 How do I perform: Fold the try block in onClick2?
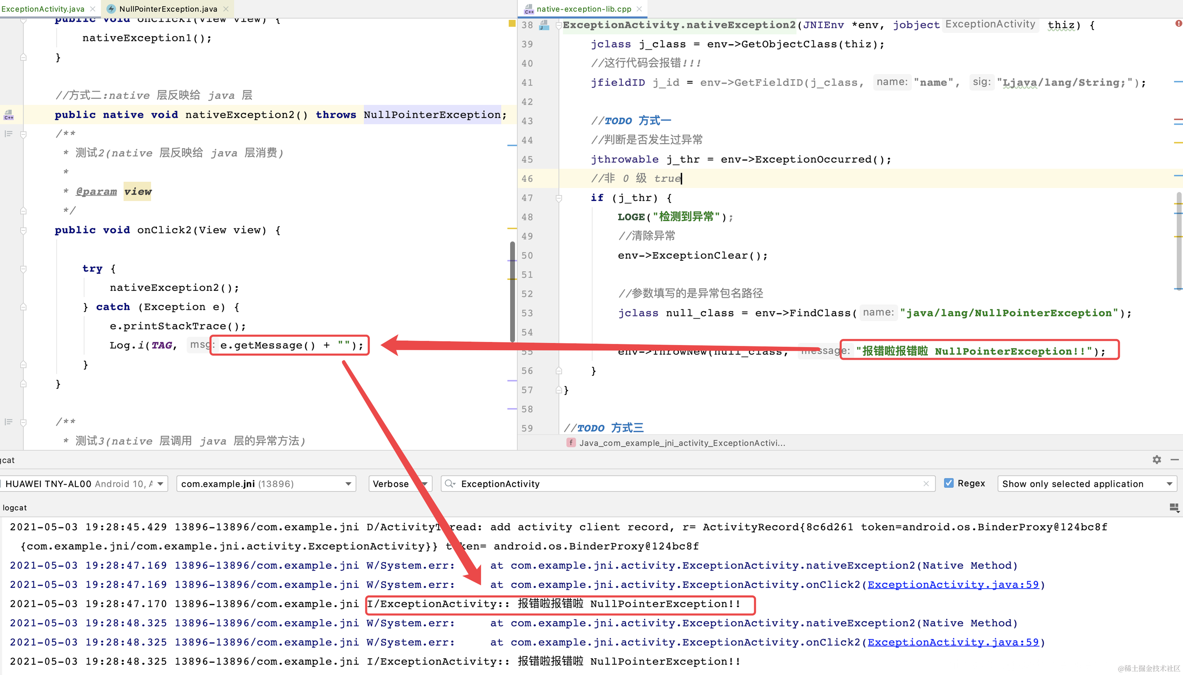coord(23,269)
